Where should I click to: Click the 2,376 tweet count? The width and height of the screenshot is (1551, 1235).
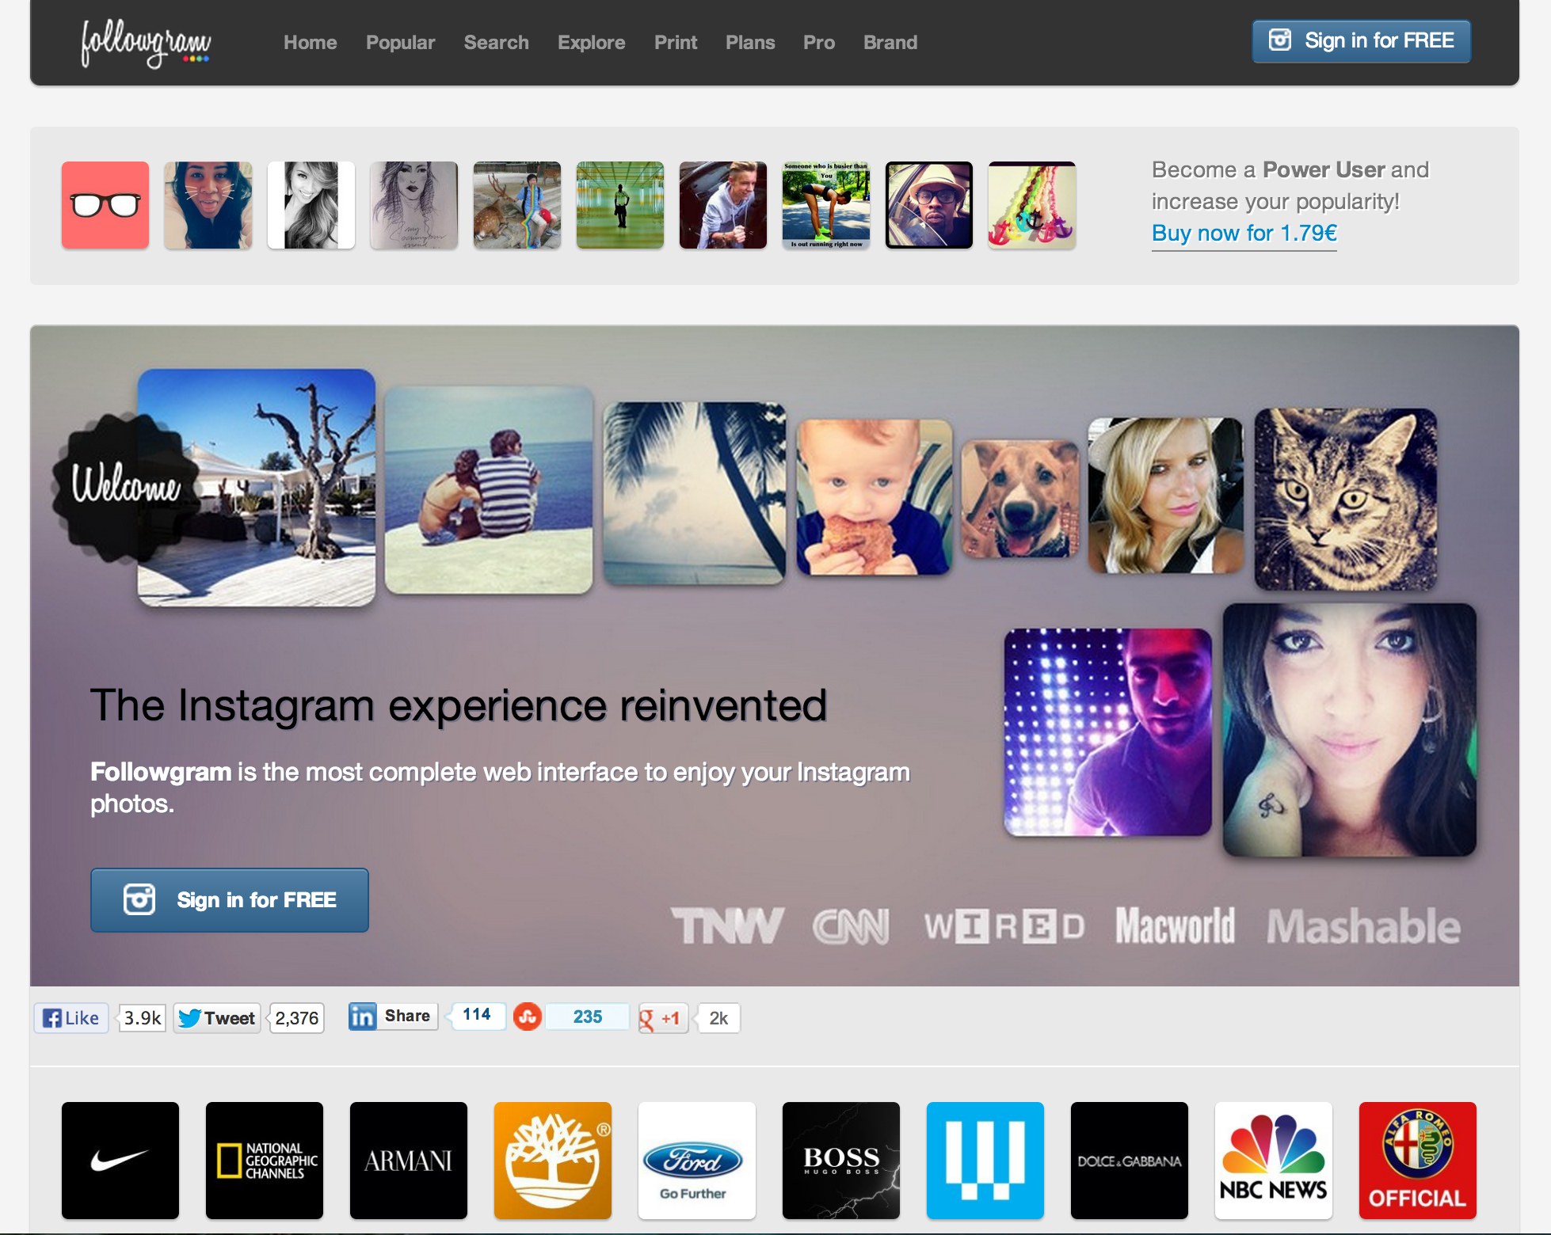(x=297, y=1018)
